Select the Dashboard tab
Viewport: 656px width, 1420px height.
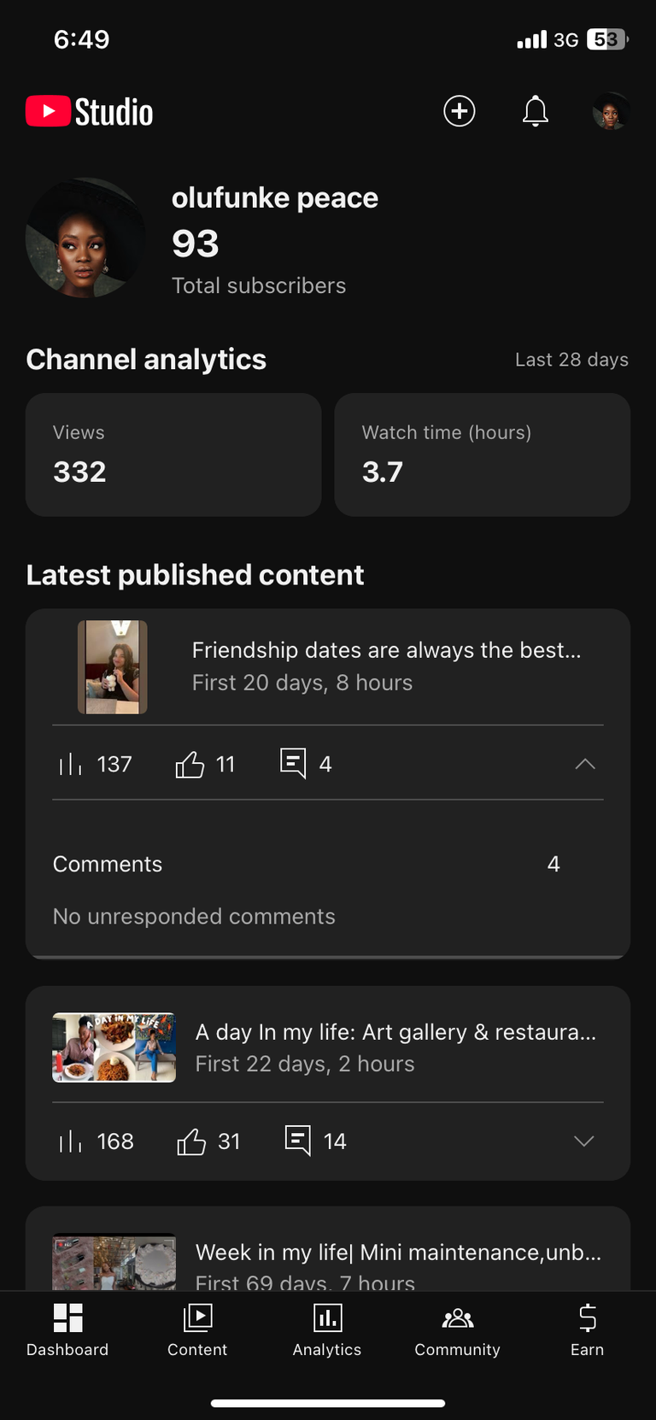click(67, 1329)
